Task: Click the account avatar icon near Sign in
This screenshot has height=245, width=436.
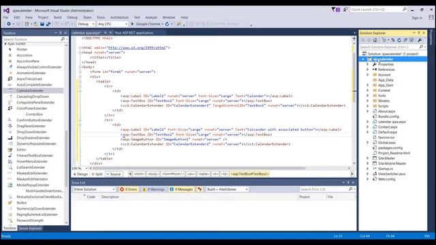Action: pos(431,18)
